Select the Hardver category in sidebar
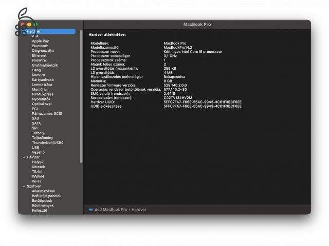329x246 pixels. point(48,31)
